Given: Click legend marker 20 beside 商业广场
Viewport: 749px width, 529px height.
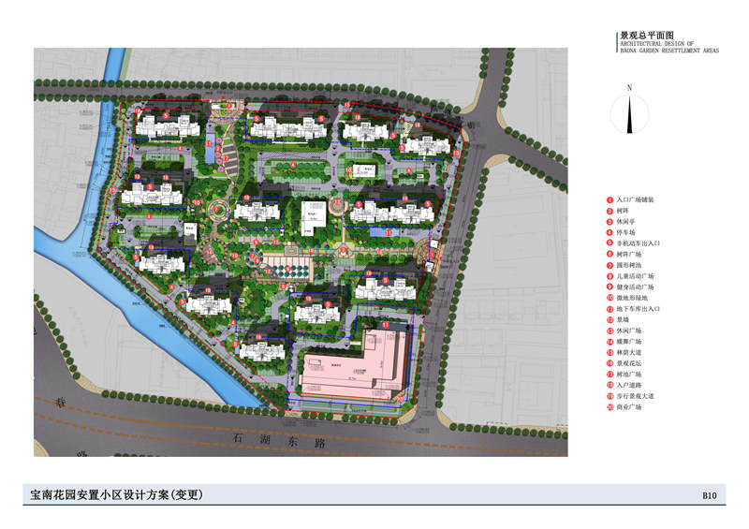Looking at the screenshot, I should 609,407.
